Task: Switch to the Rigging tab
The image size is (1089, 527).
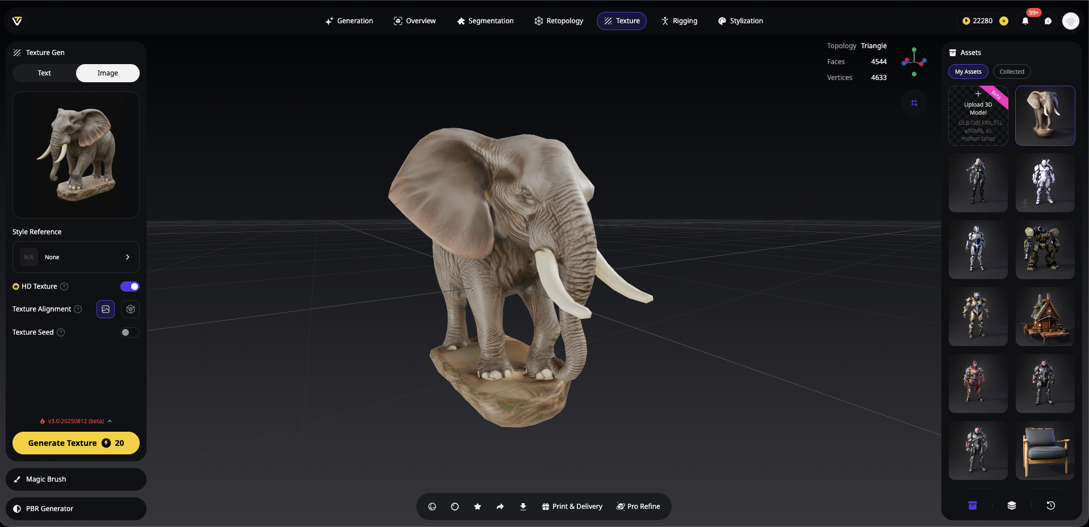Action: pyautogui.click(x=679, y=21)
